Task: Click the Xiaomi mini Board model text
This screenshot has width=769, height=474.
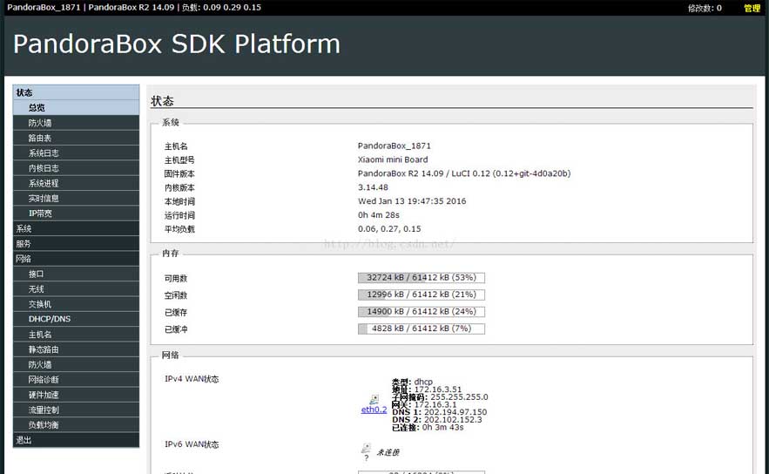Action: click(393, 159)
